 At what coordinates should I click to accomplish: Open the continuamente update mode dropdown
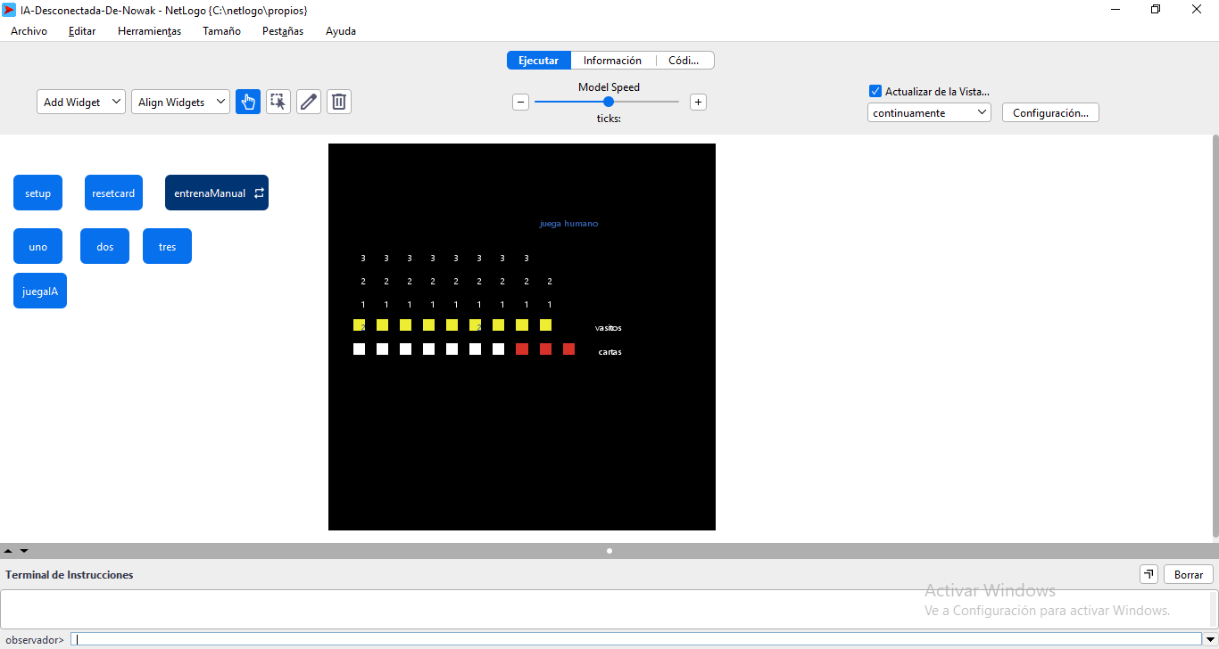929,112
